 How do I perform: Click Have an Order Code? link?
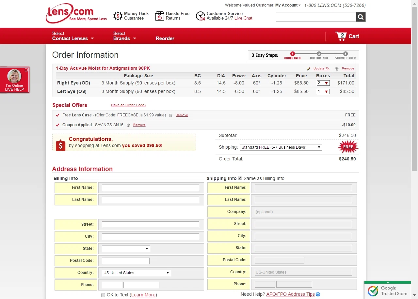tap(129, 105)
